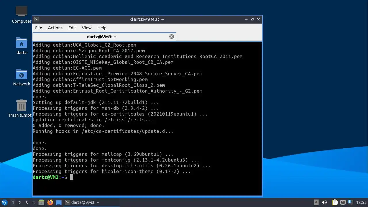This screenshot has width=368, height=207.
Task: Click the 12:55 clock
Action: tap(361, 202)
